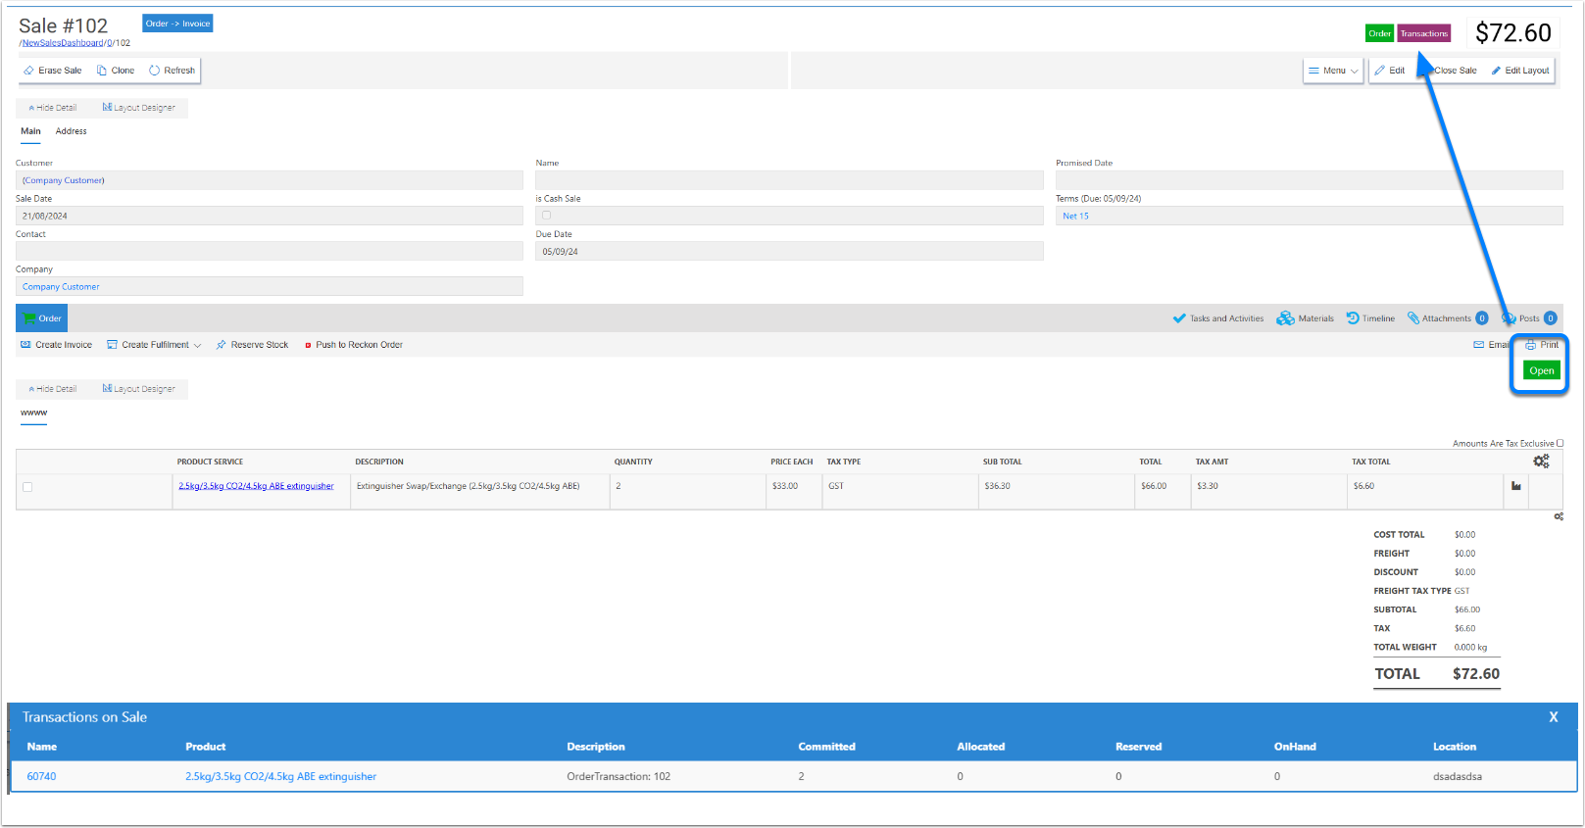Toggle the is Cash Sale checkbox
1585x828 pixels.
click(546, 216)
